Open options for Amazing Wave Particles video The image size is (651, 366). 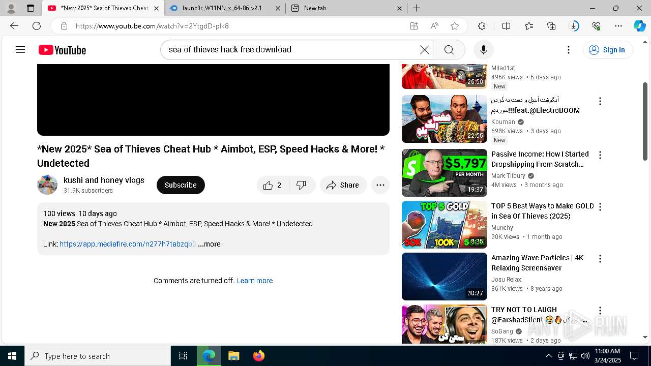(x=600, y=259)
